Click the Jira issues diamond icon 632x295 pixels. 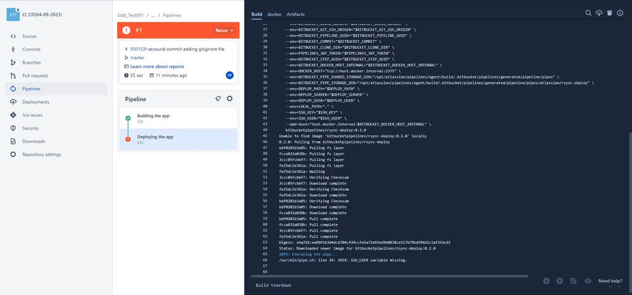tap(13, 115)
